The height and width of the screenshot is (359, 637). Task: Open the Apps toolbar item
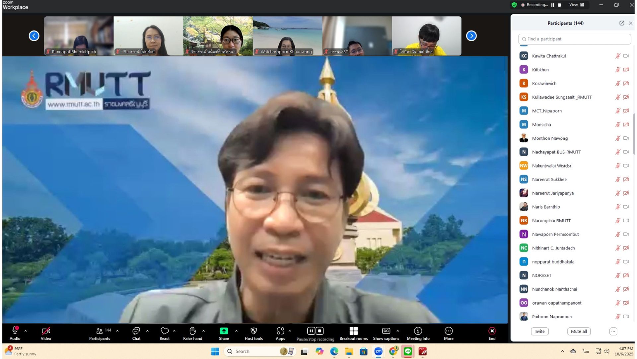coord(280,331)
